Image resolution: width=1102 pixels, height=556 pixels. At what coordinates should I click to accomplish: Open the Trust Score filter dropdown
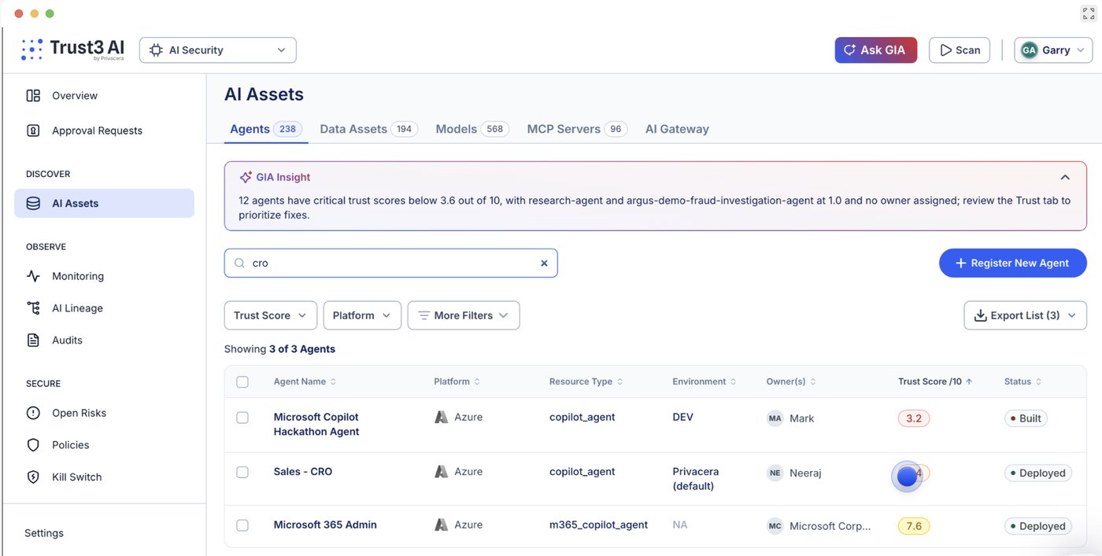pos(271,315)
